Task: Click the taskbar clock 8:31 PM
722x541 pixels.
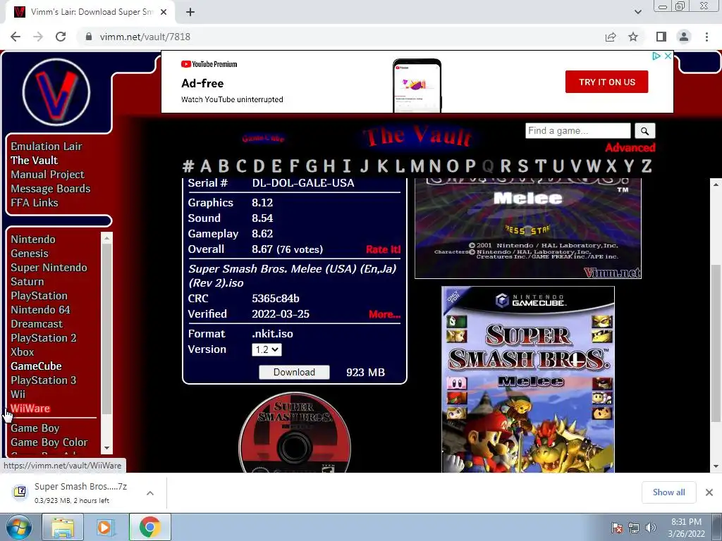Action: (686, 522)
